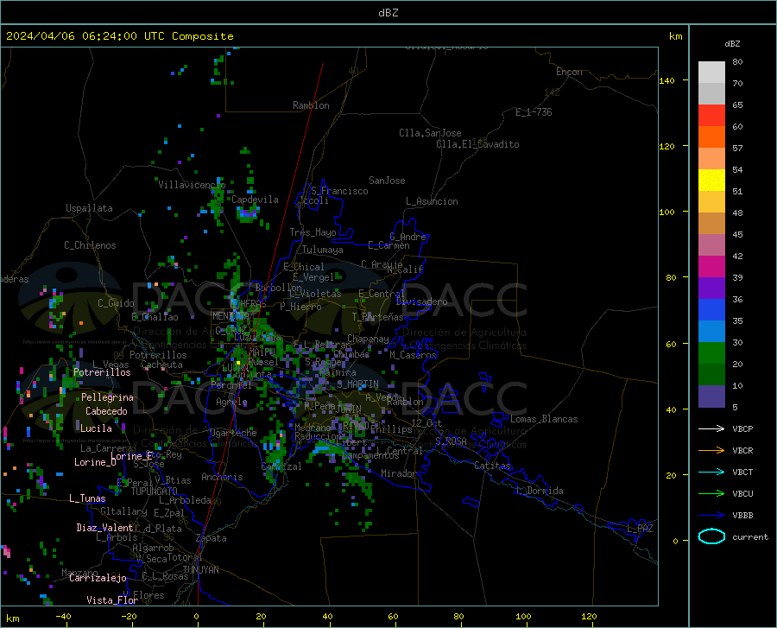
Task: Click the cyan 'current' ellipse legend icon
Action: pyautogui.click(x=711, y=536)
